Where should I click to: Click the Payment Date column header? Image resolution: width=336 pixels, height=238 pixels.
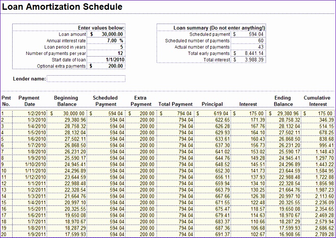(x=29, y=101)
